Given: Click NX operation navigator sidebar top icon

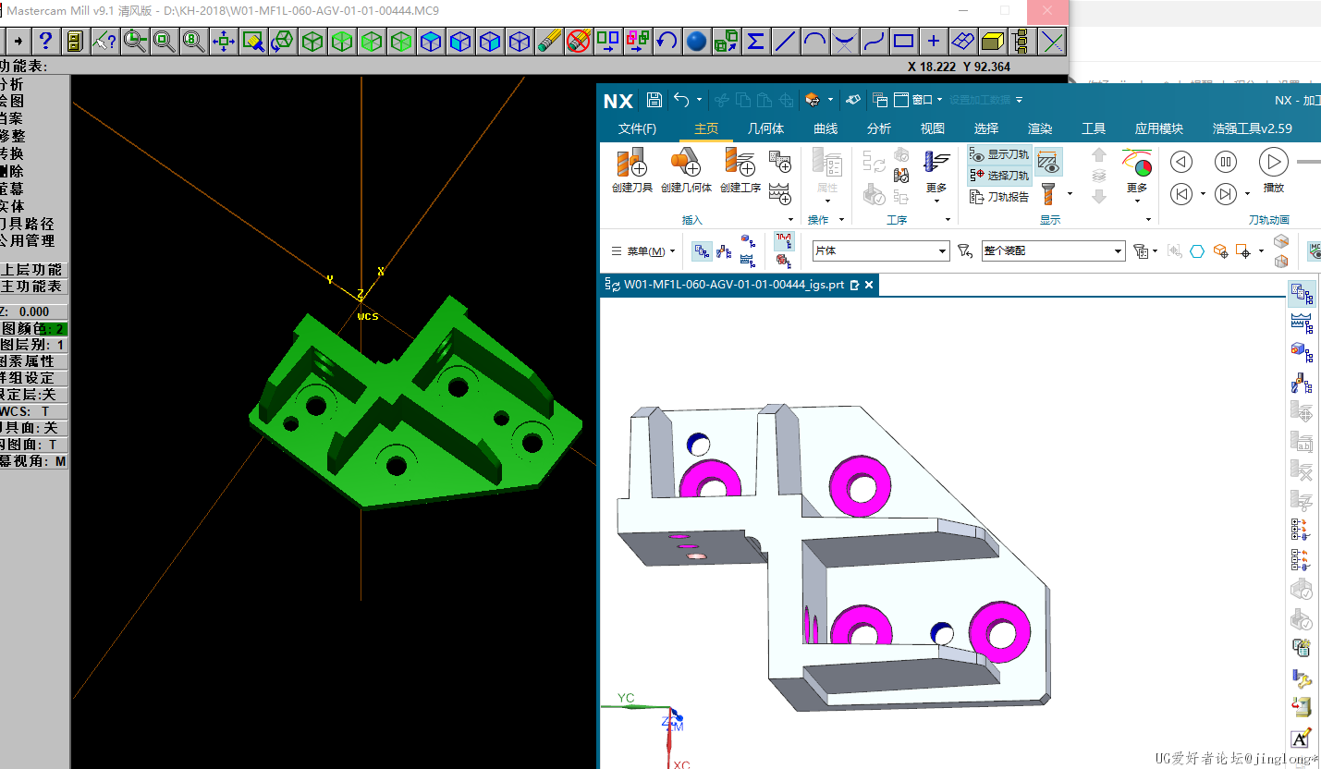Looking at the screenshot, I should coord(1302,294).
